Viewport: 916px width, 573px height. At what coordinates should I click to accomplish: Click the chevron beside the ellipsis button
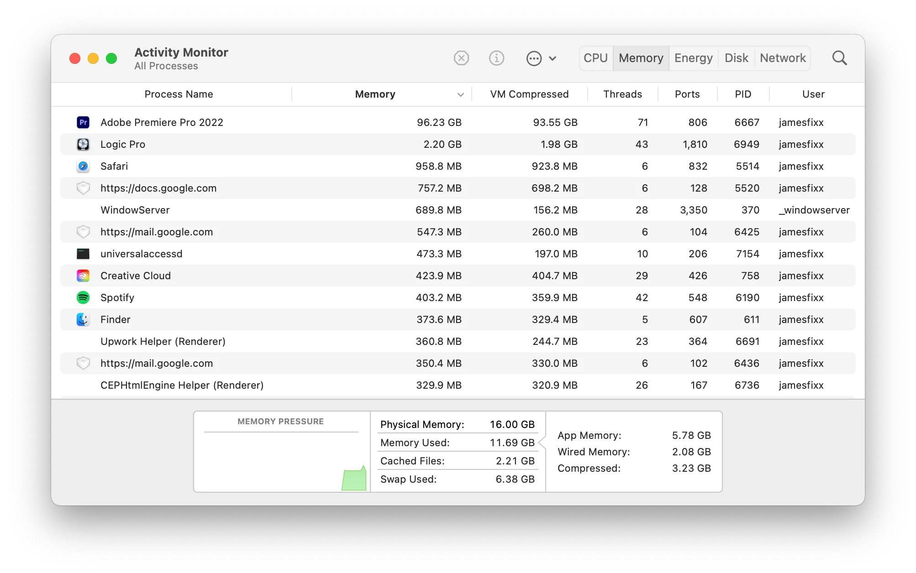[553, 58]
